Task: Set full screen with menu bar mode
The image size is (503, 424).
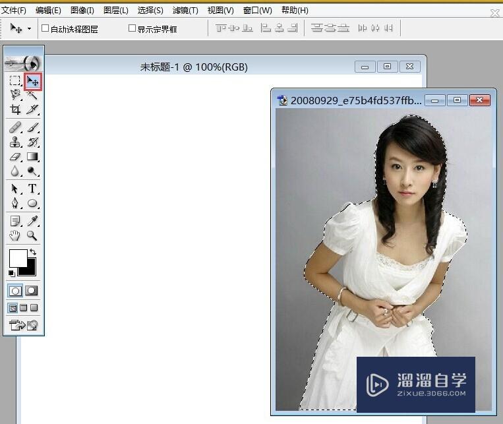Action: (x=24, y=308)
